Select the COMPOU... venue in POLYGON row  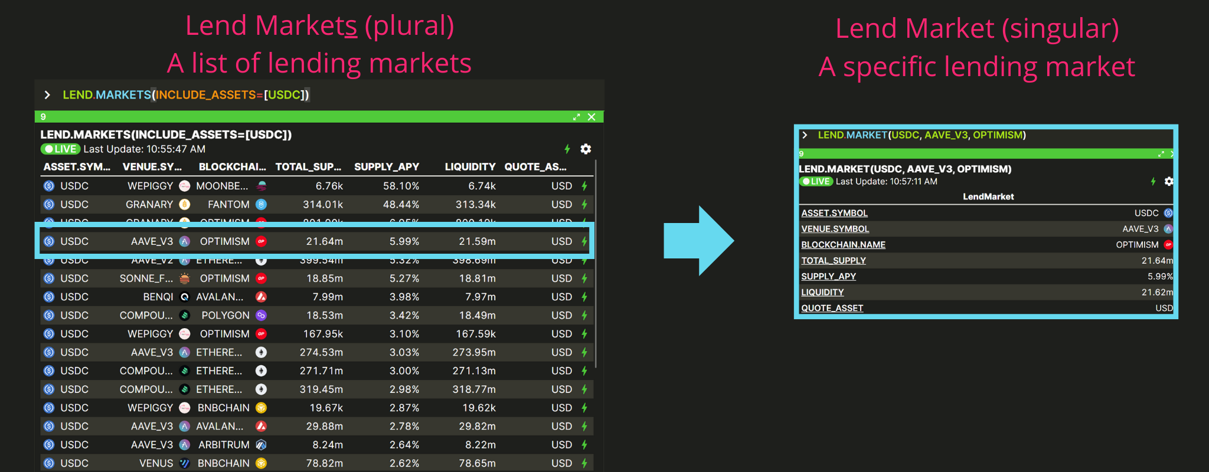pos(146,315)
